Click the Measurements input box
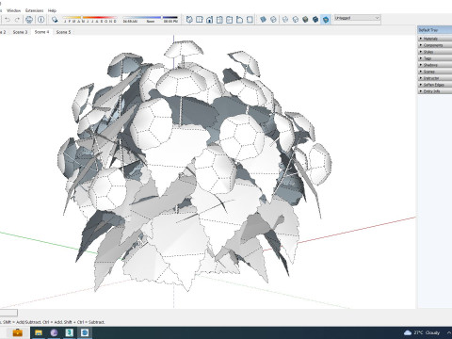The height and width of the screenshot is (339, 452). 8,313
